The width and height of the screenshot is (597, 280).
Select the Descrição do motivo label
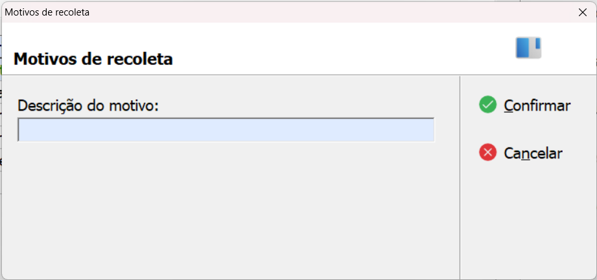tap(88, 105)
